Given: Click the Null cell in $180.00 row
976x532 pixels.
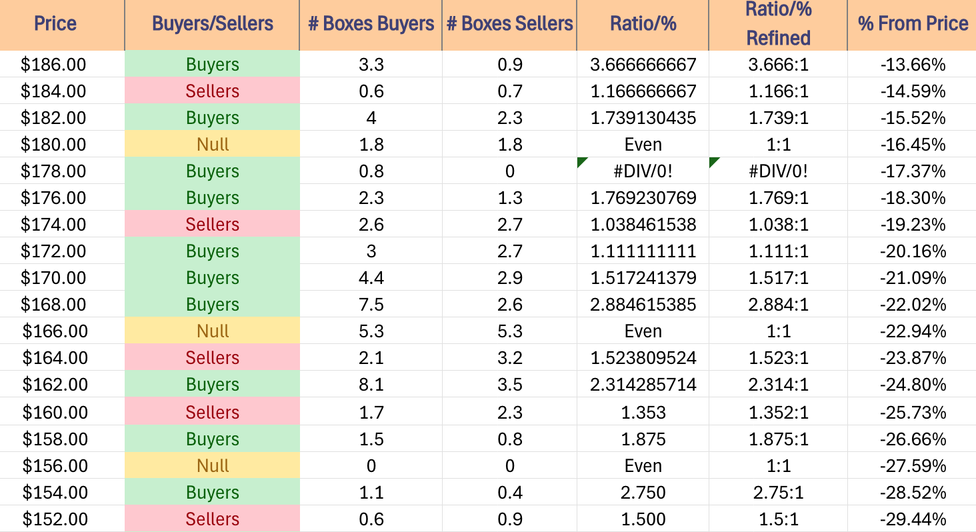Looking at the screenshot, I should click(x=212, y=145).
